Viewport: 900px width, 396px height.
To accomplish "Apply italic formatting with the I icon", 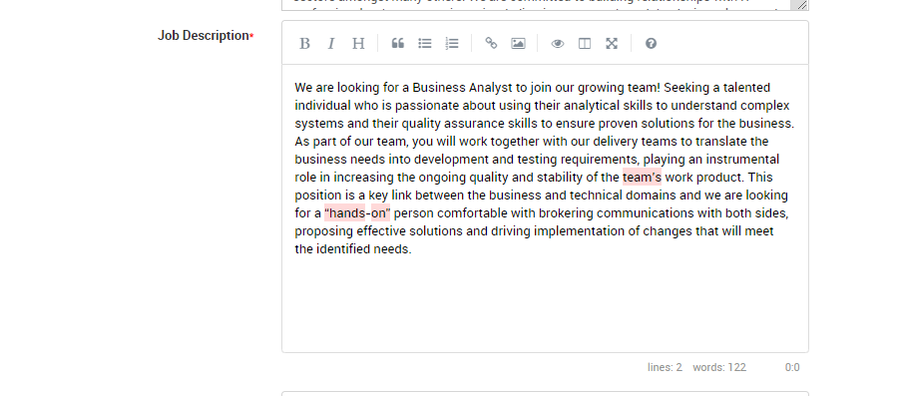I will pyautogui.click(x=331, y=44).
